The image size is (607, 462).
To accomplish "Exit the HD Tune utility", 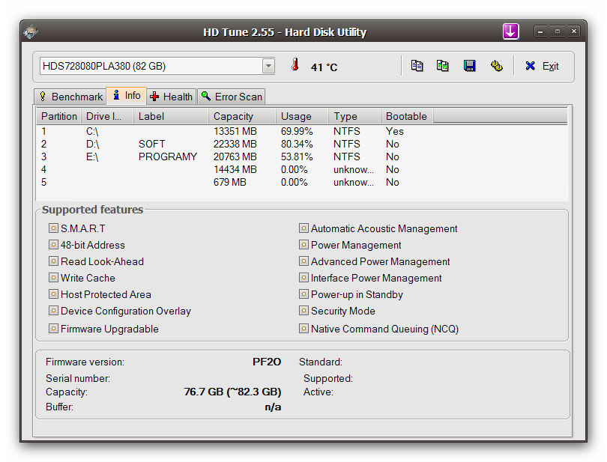I will (x=542, y=66).
